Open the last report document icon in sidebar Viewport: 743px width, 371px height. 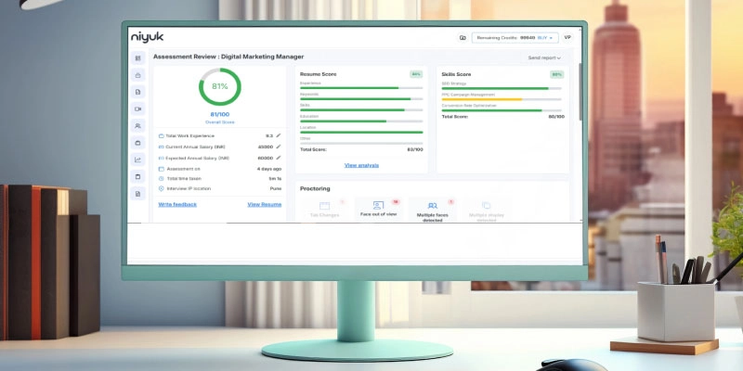click(137, 194)
